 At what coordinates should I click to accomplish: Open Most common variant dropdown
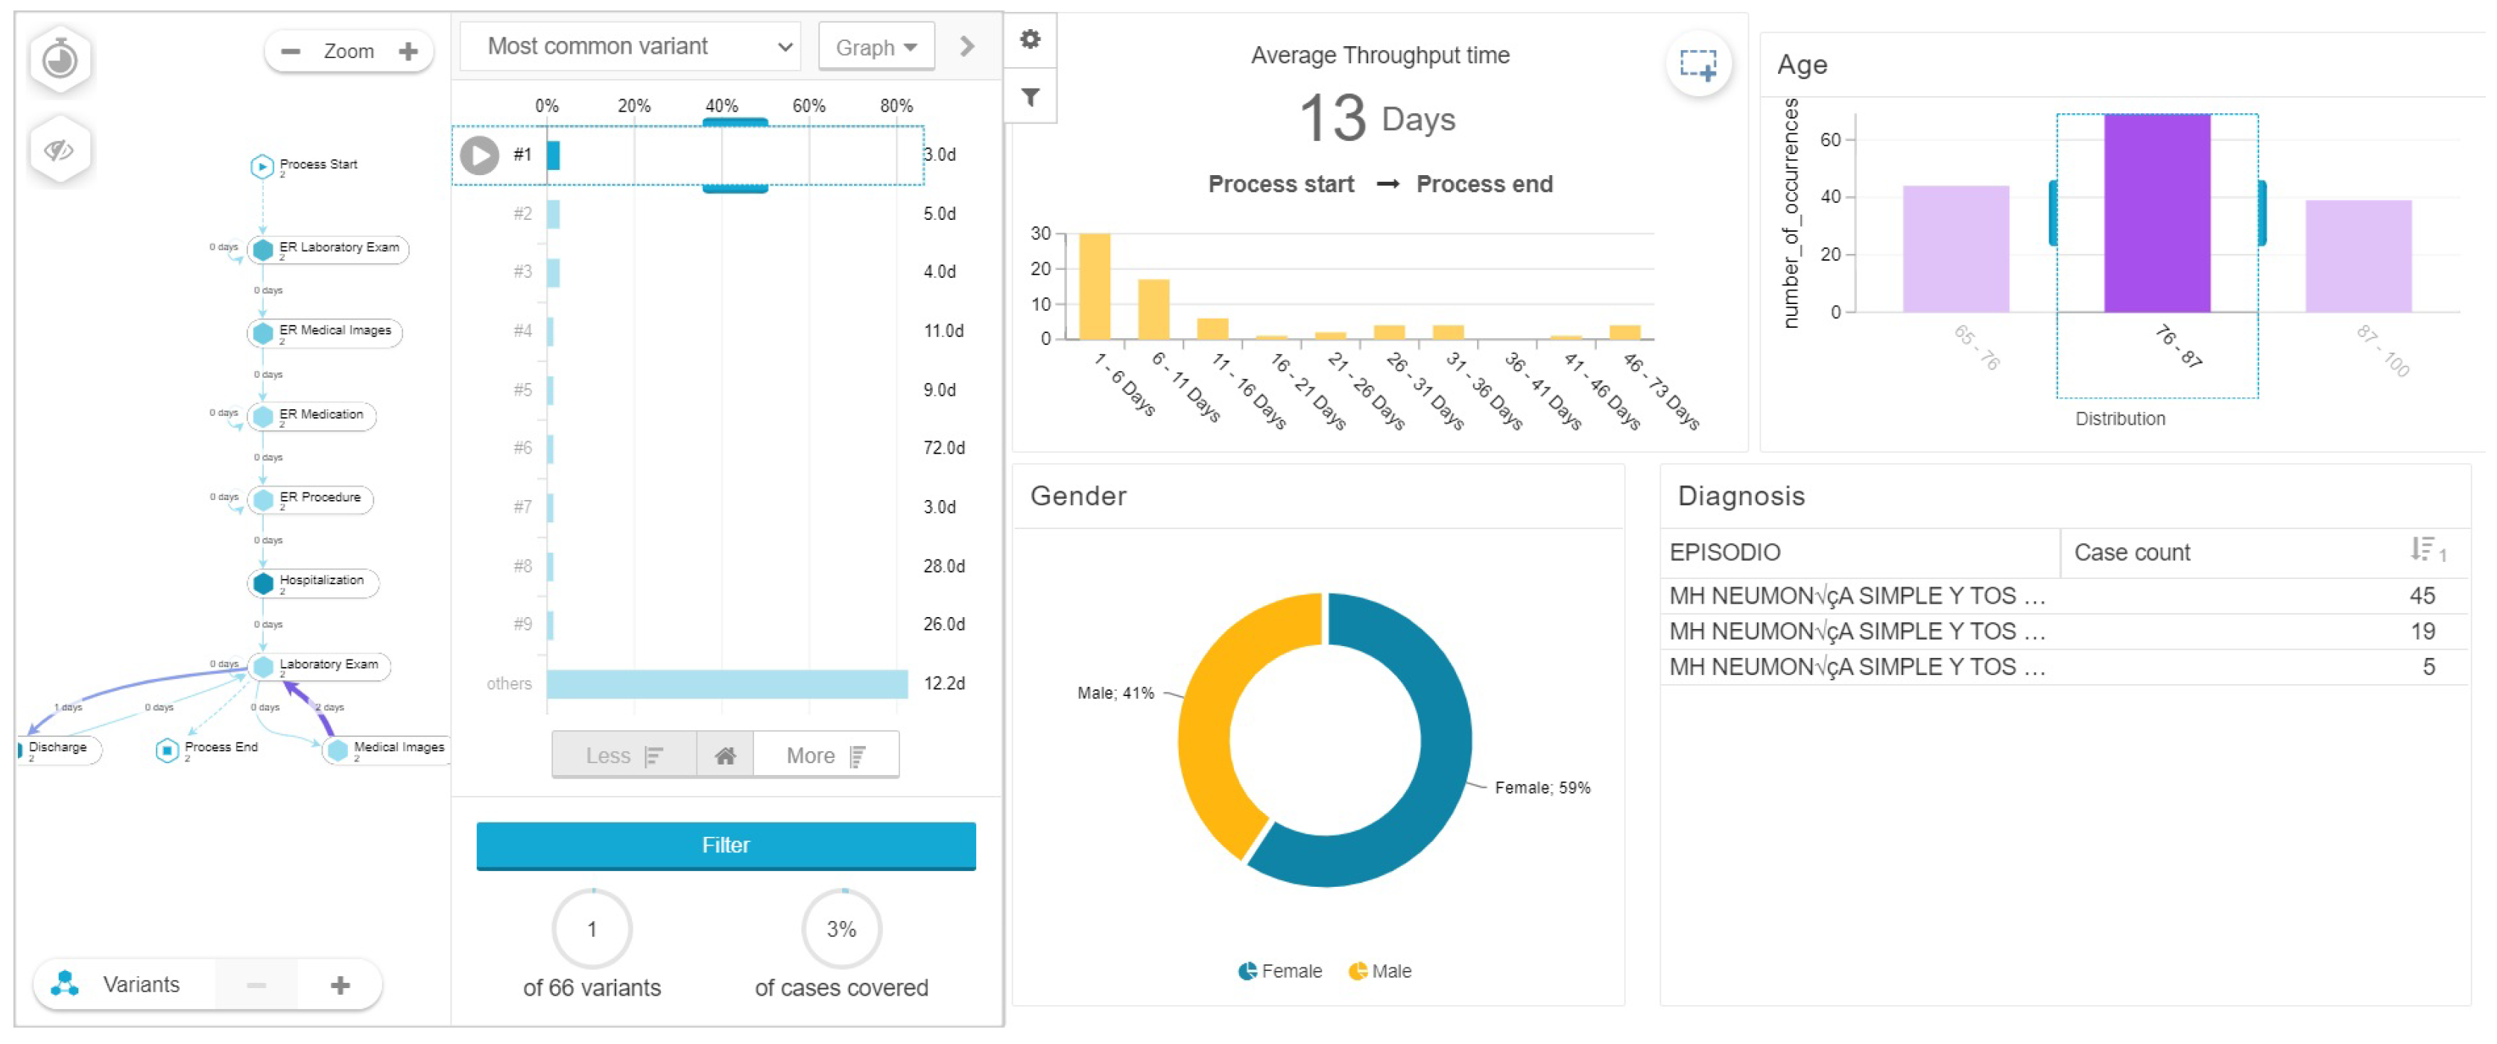[x=630, y=46]
